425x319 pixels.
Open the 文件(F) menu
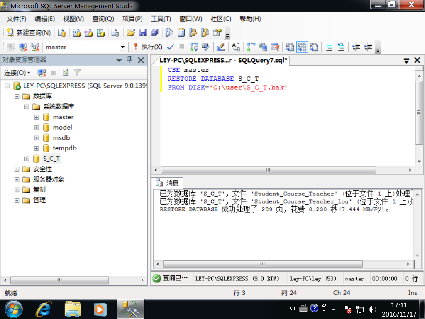pos(17,19)
